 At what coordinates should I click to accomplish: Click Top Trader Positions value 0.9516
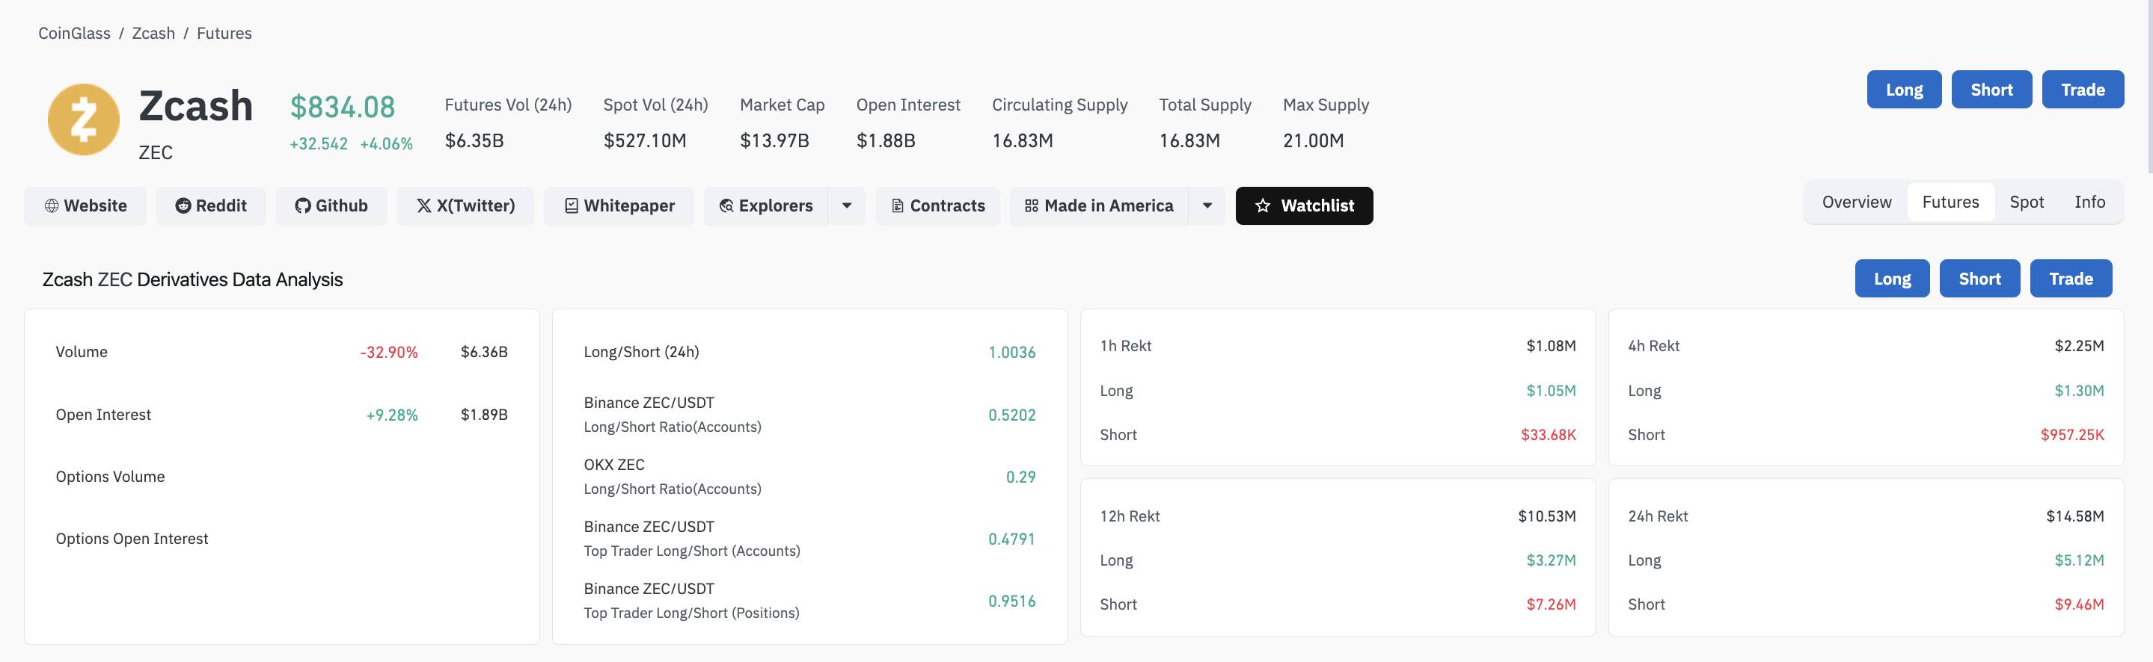coord(1012,601)
